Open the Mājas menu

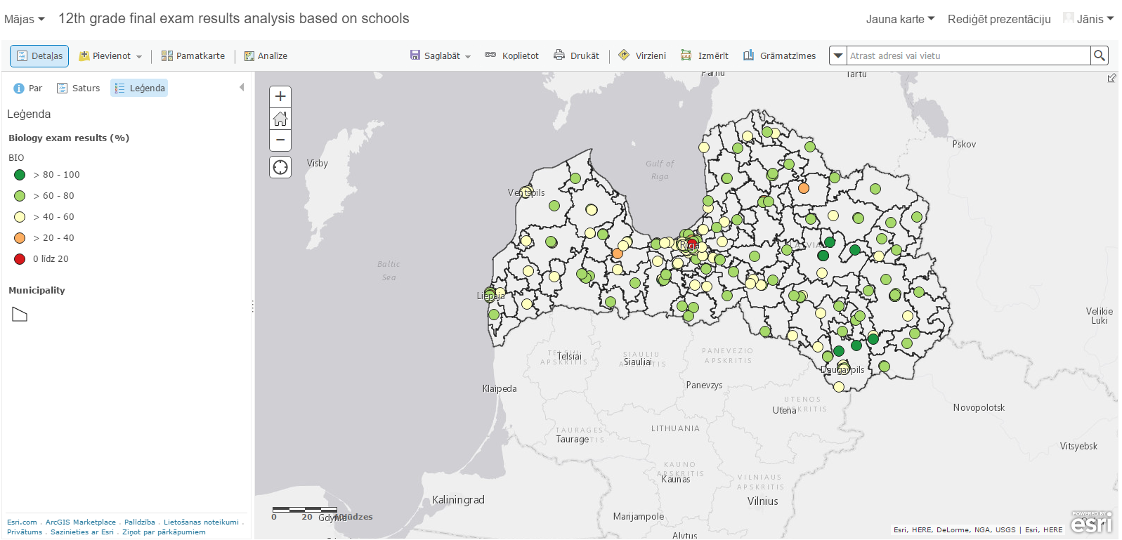[x=24, y=19]
